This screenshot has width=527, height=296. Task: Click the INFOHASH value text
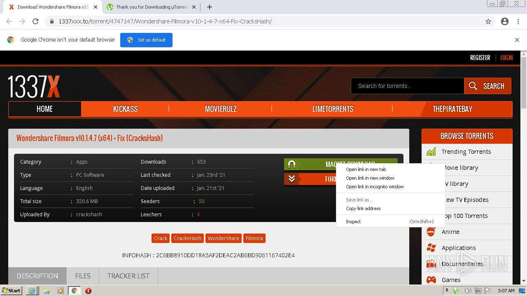pyautogui.click(x=225, y=255)
